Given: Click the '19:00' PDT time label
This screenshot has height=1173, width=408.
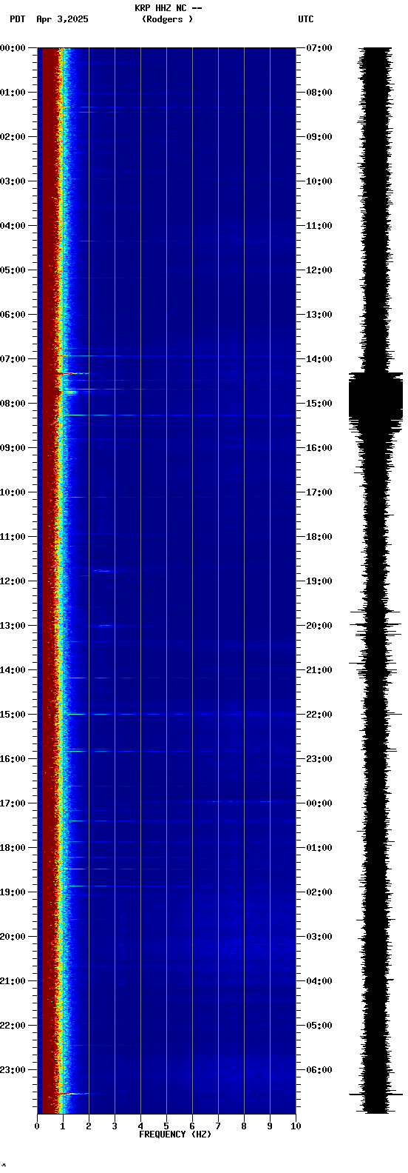Looking at the screenshot, I should tap(13, 892).
